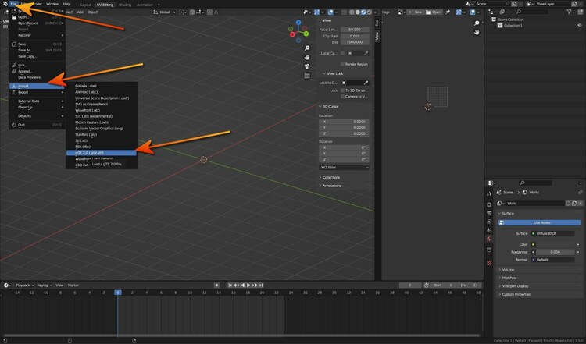Expand the Volume panel
The width and height of the screenshot is (586, 344).
tap(508, 270)
